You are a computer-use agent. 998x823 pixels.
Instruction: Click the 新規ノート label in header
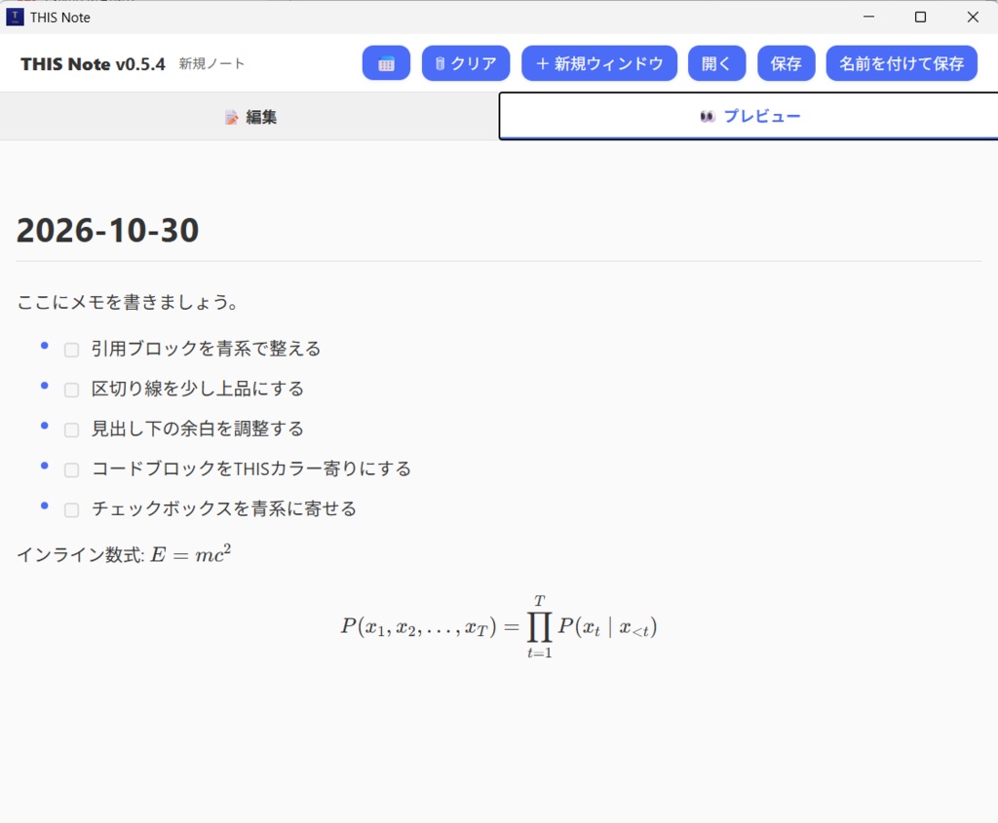[211, 63]
